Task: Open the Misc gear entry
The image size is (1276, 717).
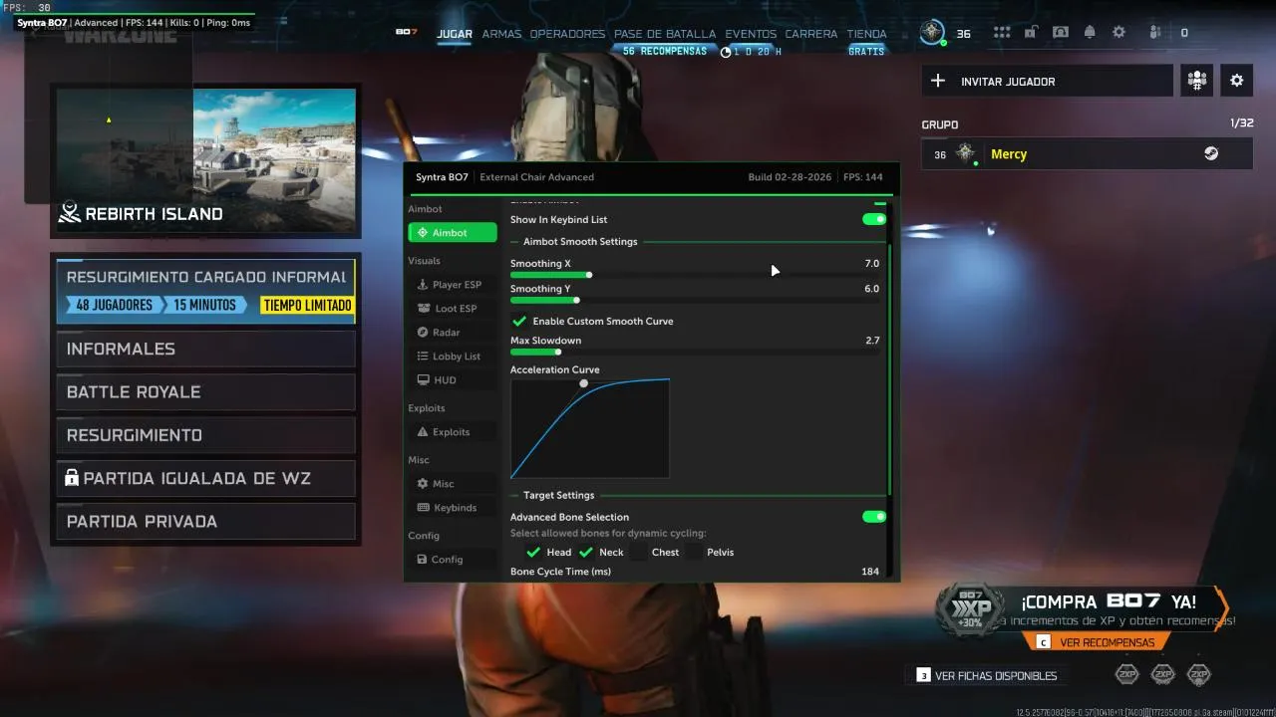Action: [x=423, y=484]
